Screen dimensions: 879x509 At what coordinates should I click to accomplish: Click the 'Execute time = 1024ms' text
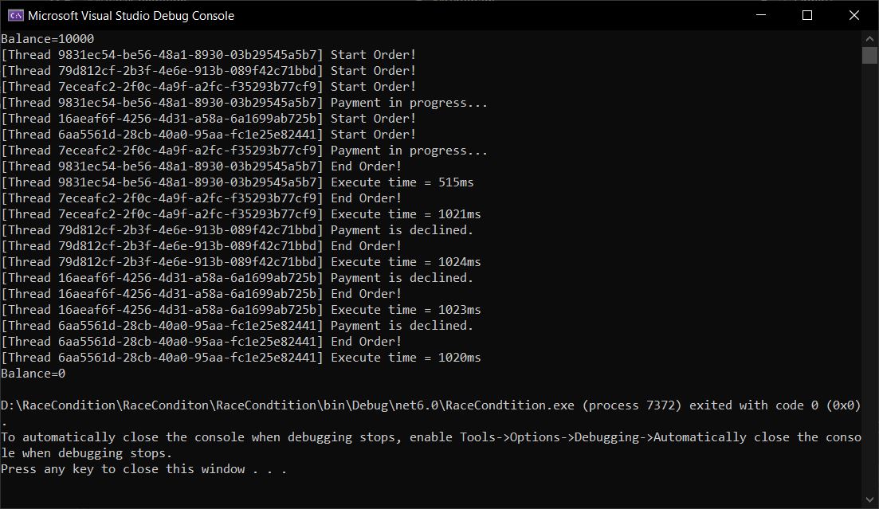coord(406,262)
